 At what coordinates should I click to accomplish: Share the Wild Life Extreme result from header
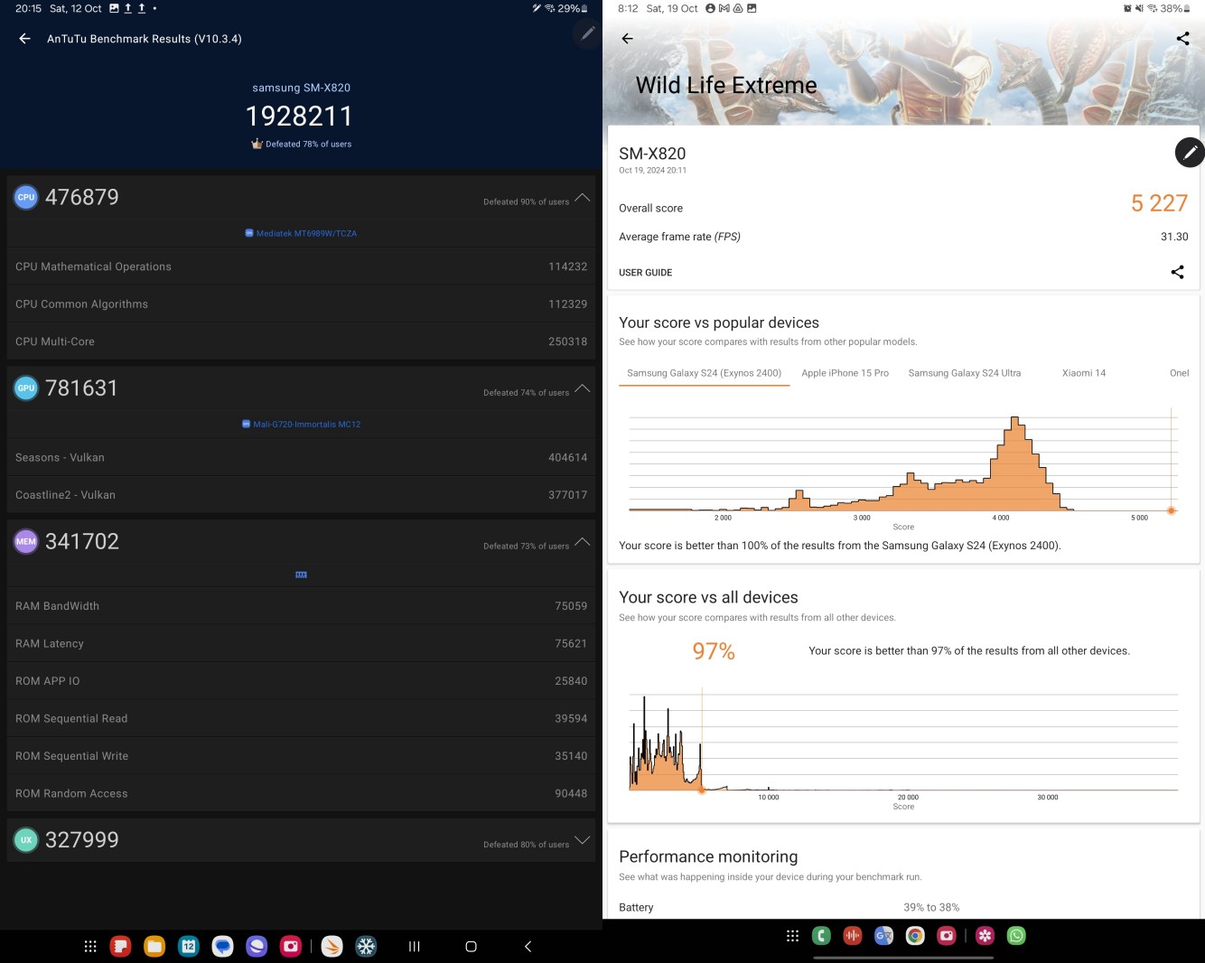click(x=1182, y=38)
